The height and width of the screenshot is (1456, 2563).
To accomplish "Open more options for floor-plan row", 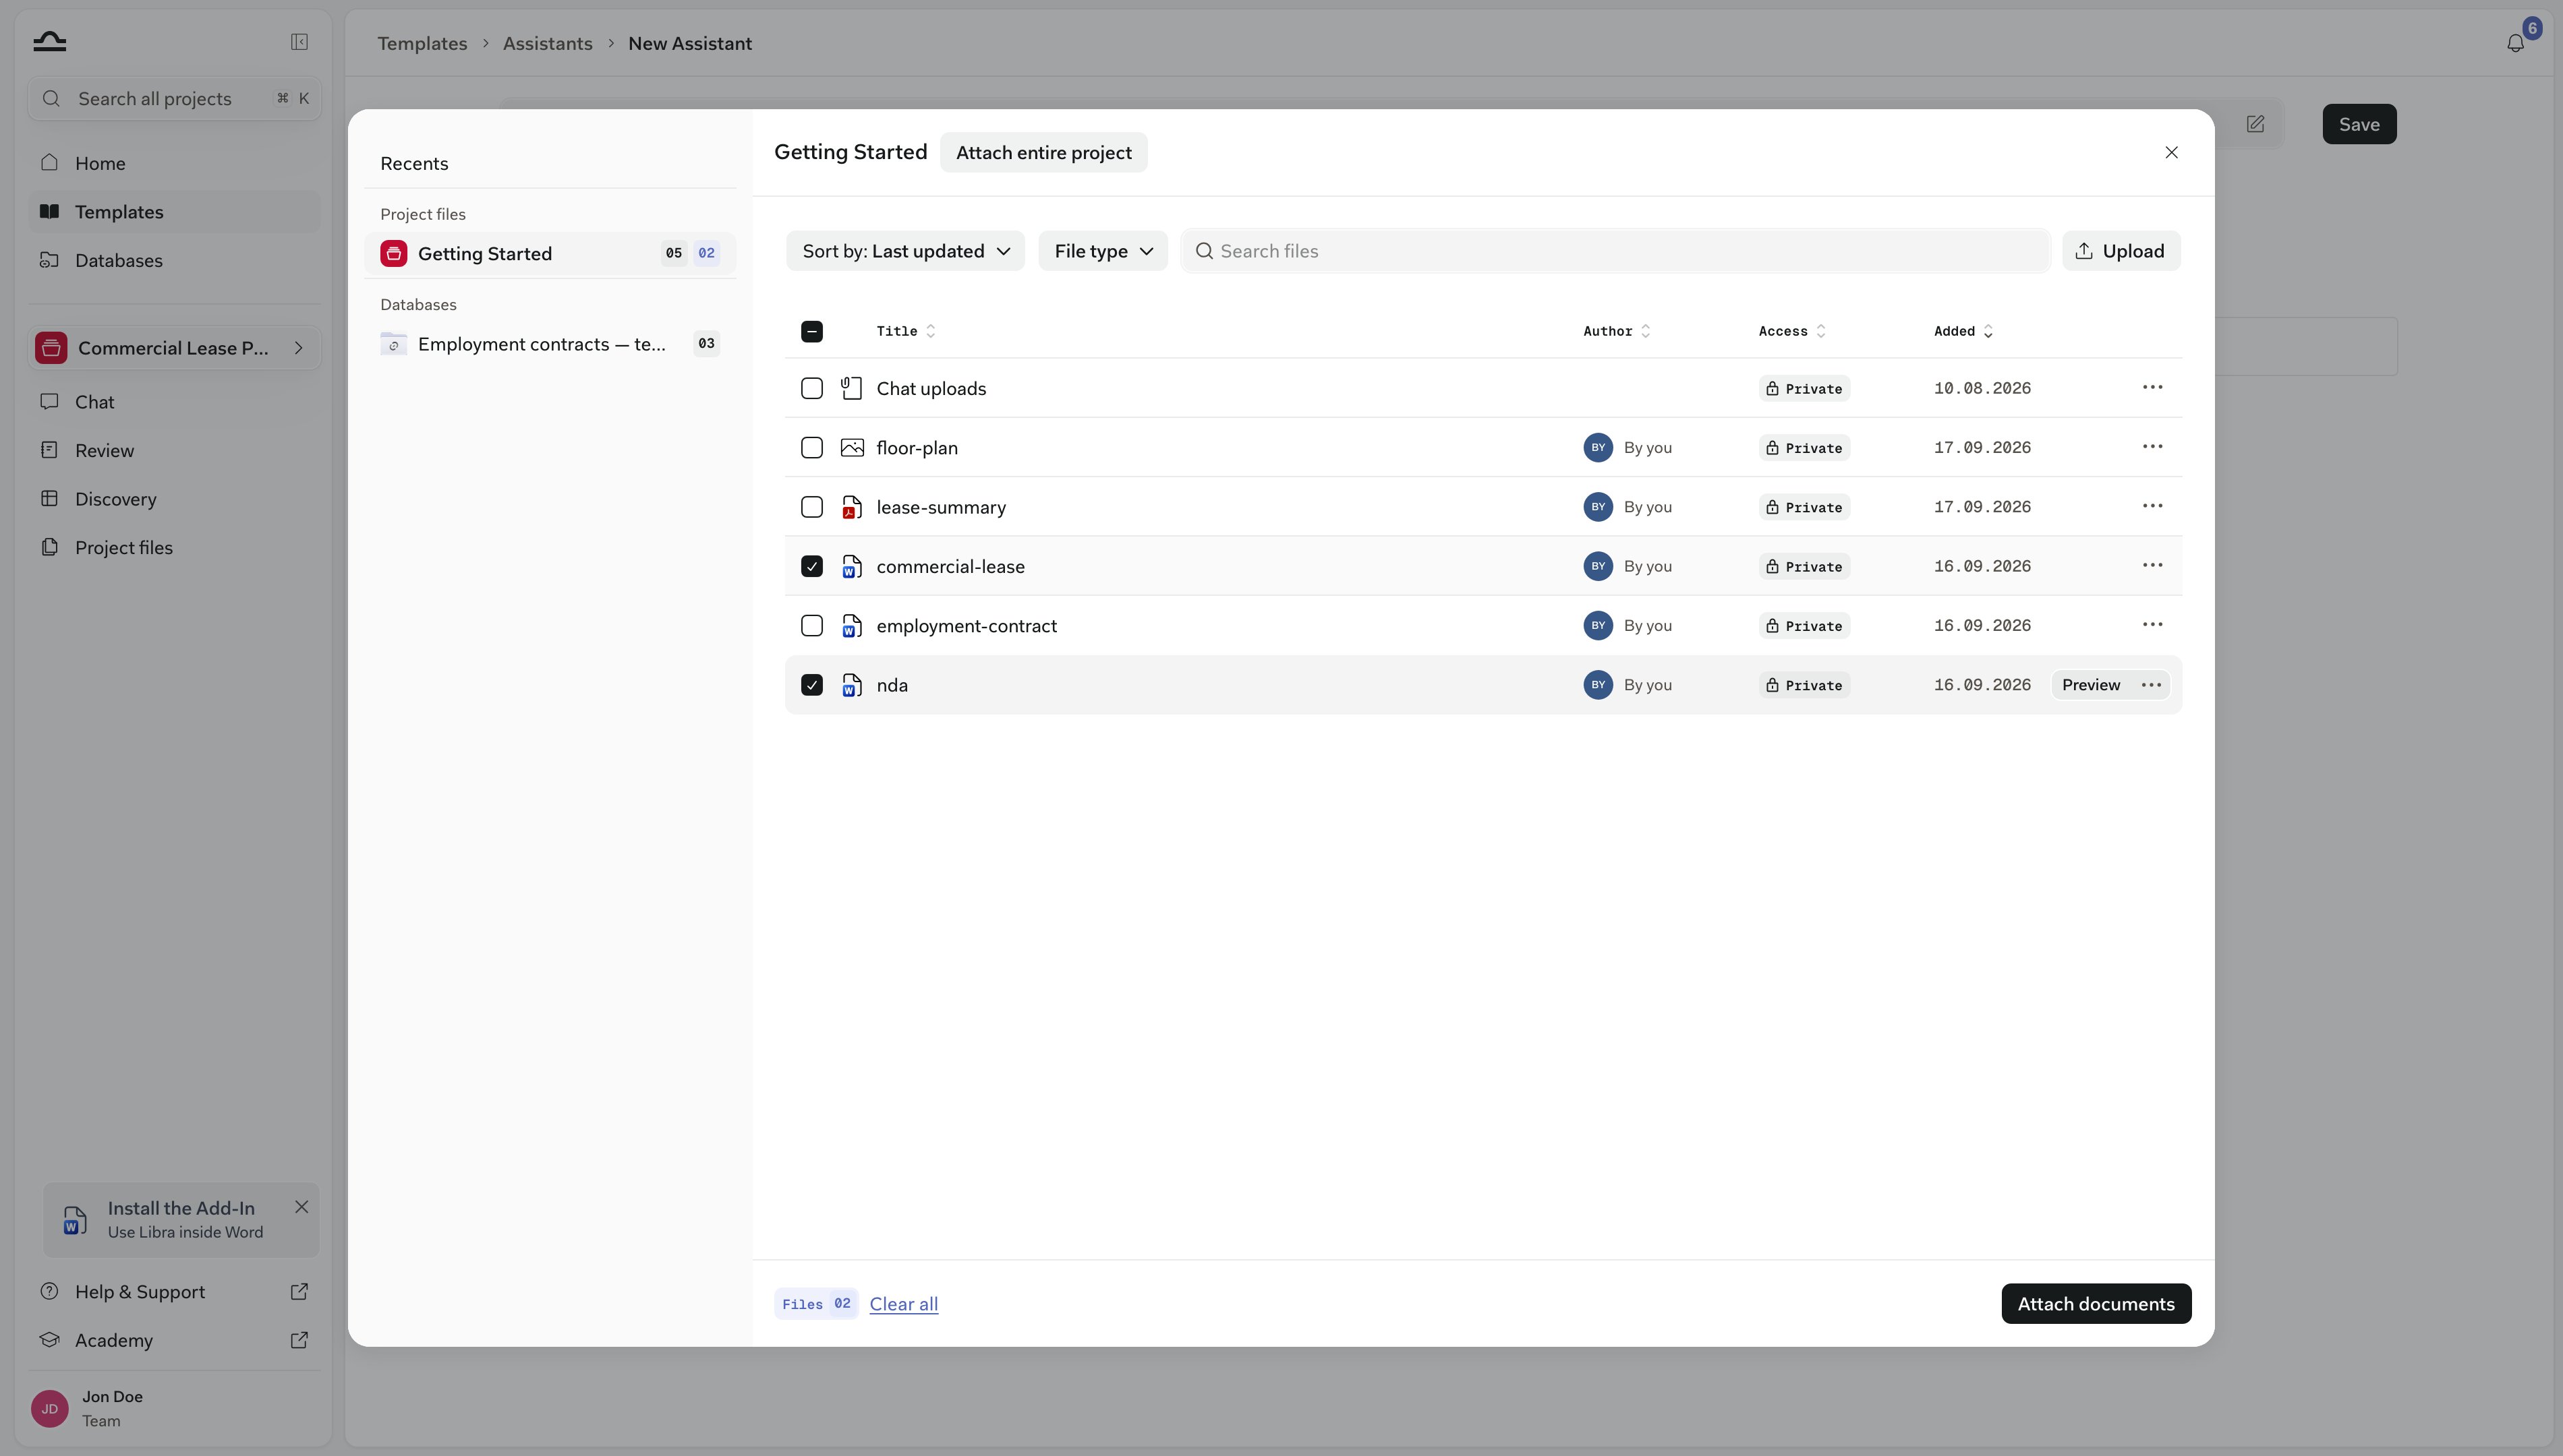I will click(x=2152, y=447).
